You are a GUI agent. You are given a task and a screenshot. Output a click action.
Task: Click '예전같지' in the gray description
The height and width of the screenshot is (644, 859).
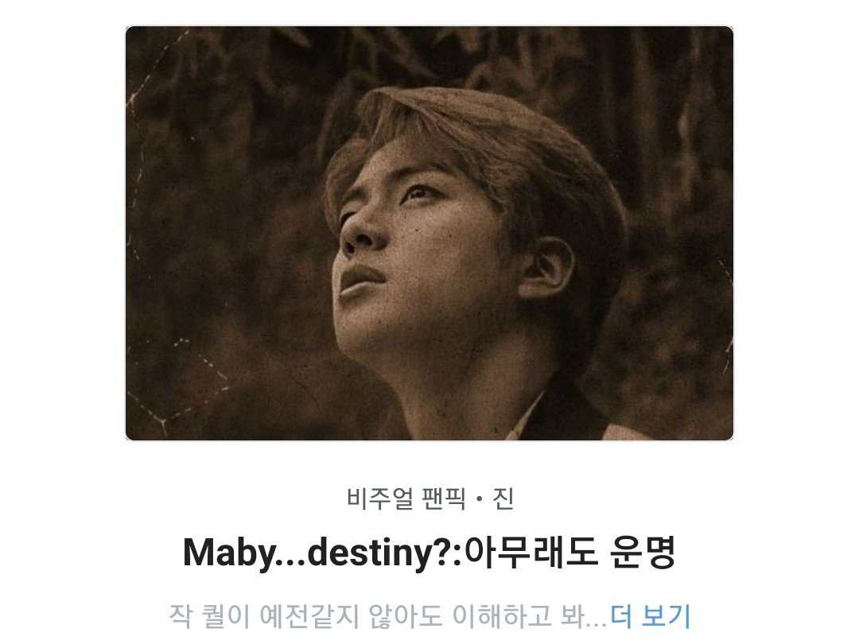click(x=309, y=615)
